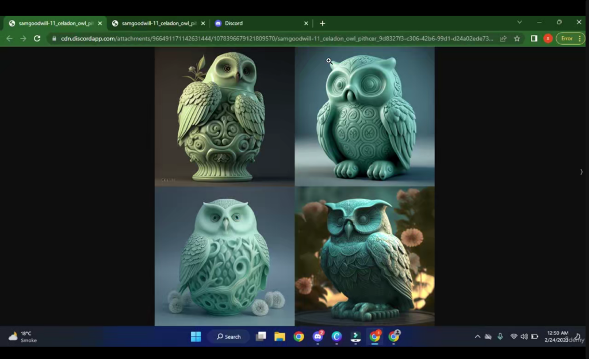Open the Windows Start menu

tap(196, 337)
